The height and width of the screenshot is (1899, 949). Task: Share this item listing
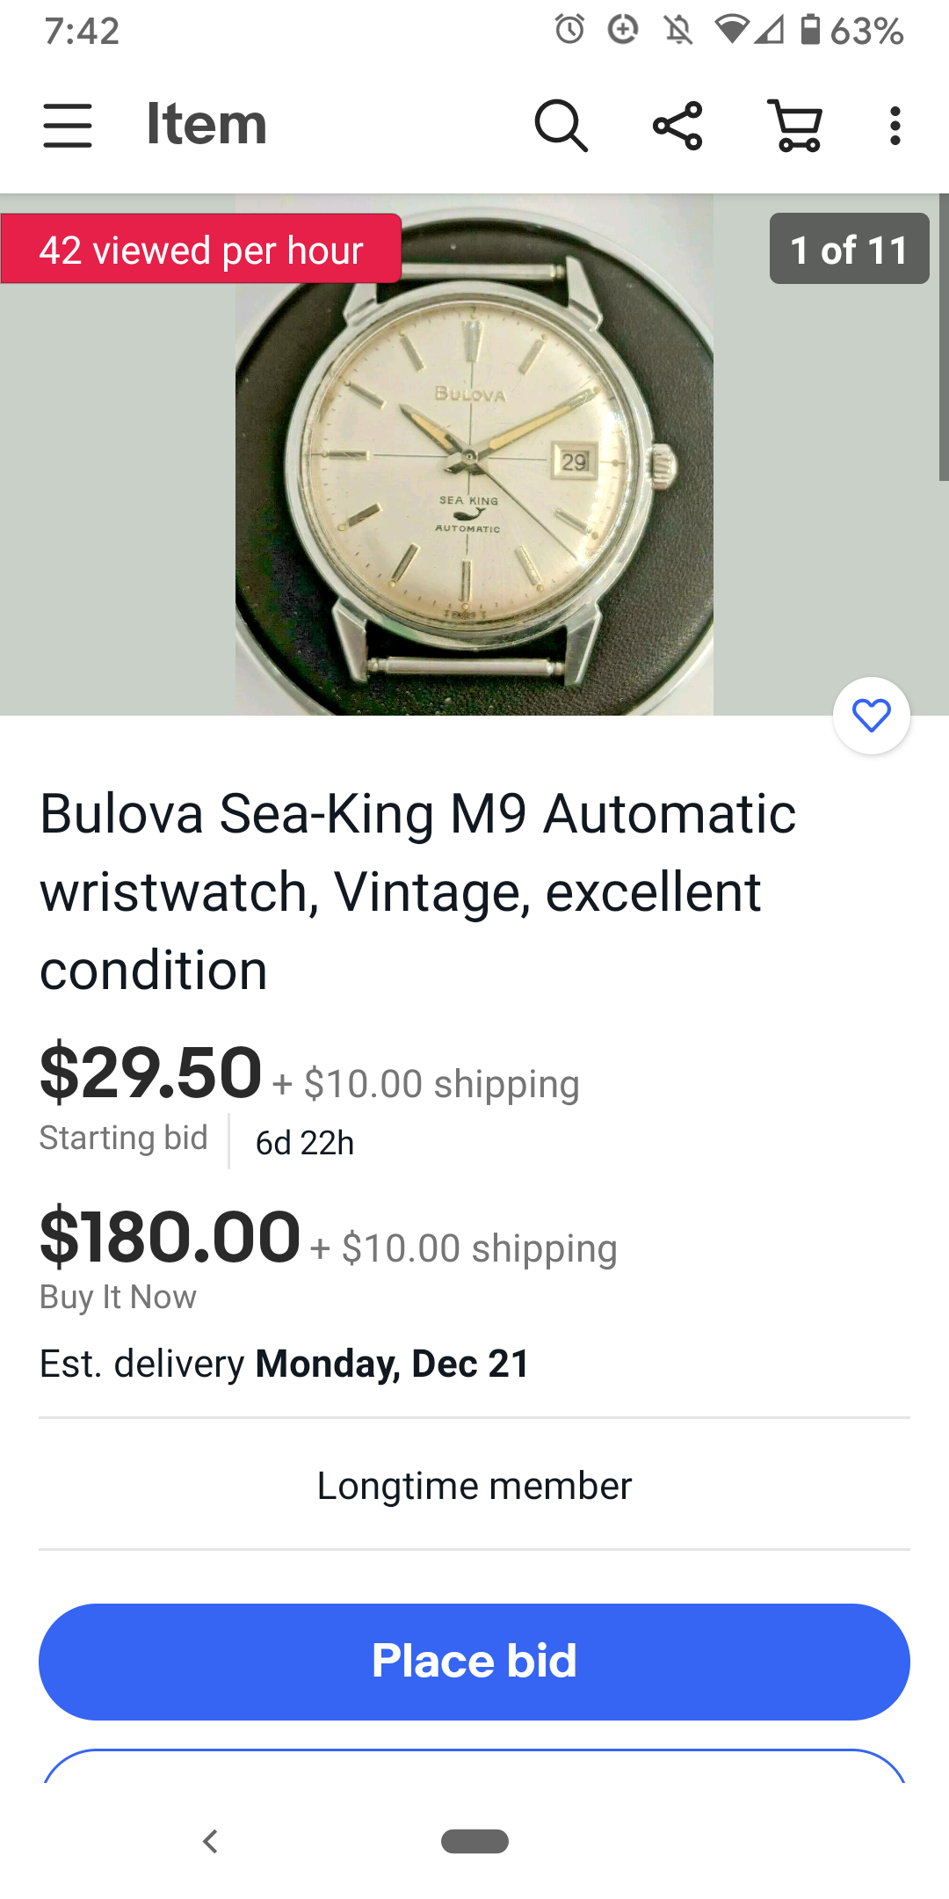[x=677, y=126]
